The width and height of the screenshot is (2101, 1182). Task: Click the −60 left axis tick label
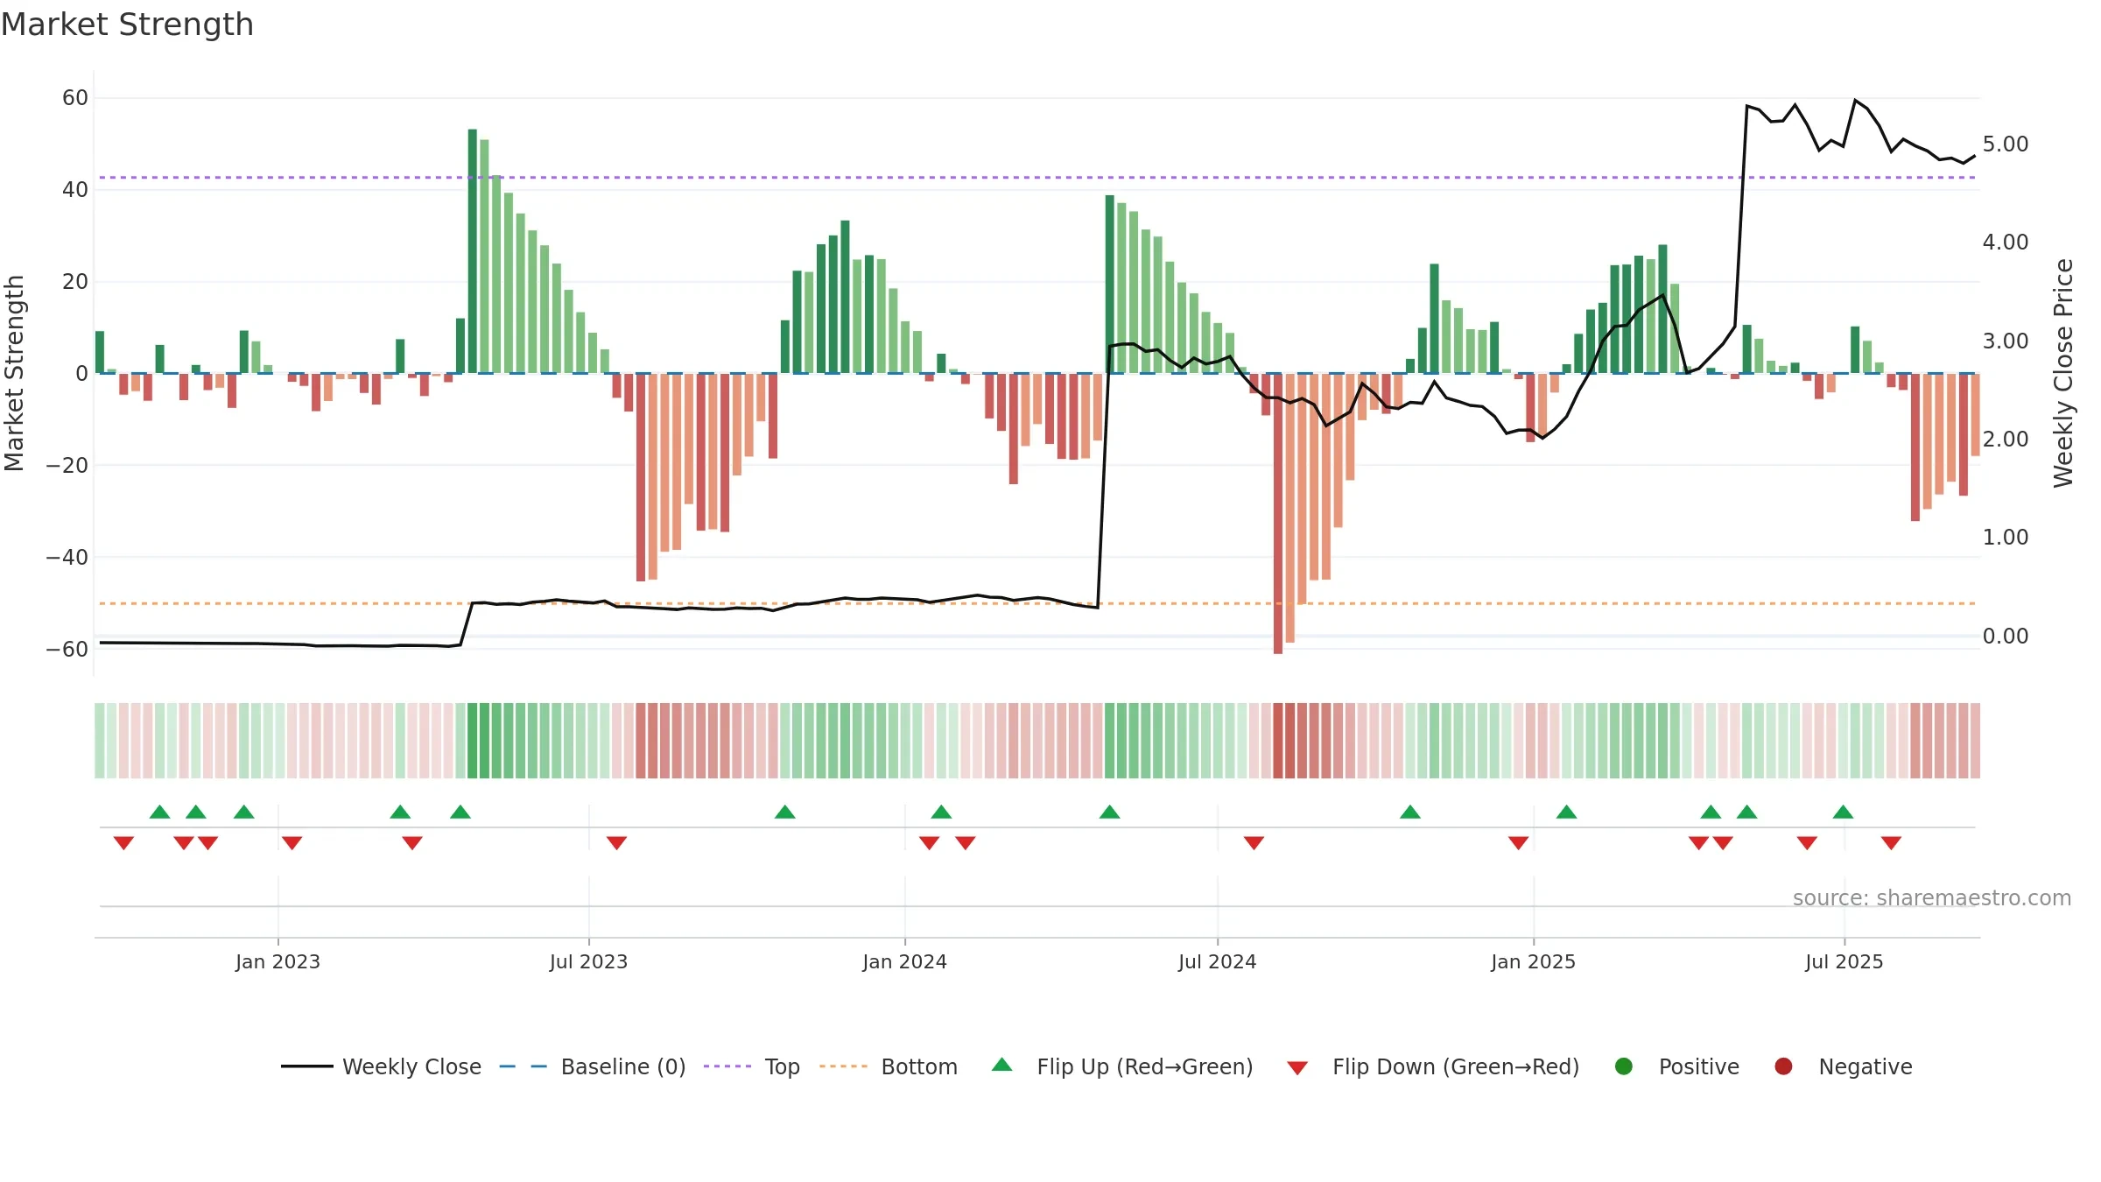coord(67,649)
